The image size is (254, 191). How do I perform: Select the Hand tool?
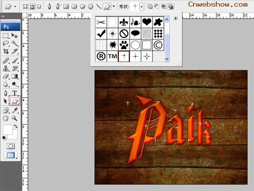point(6,118)
